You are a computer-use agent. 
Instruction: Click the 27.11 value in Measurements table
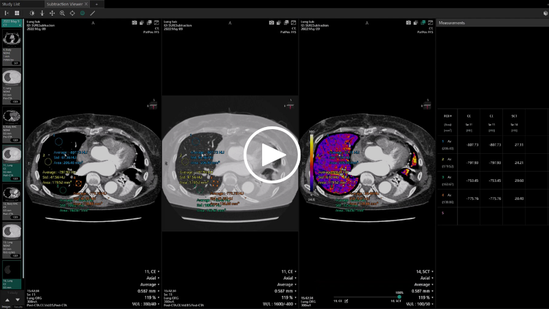coord(519,145)
